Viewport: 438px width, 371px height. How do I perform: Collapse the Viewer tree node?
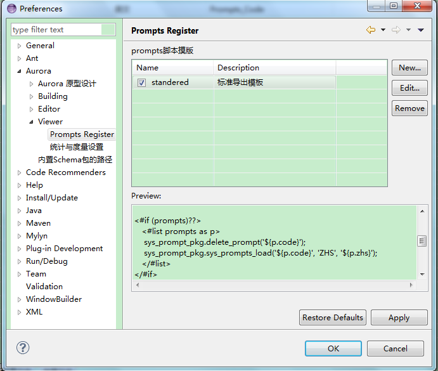click(32, 122)
